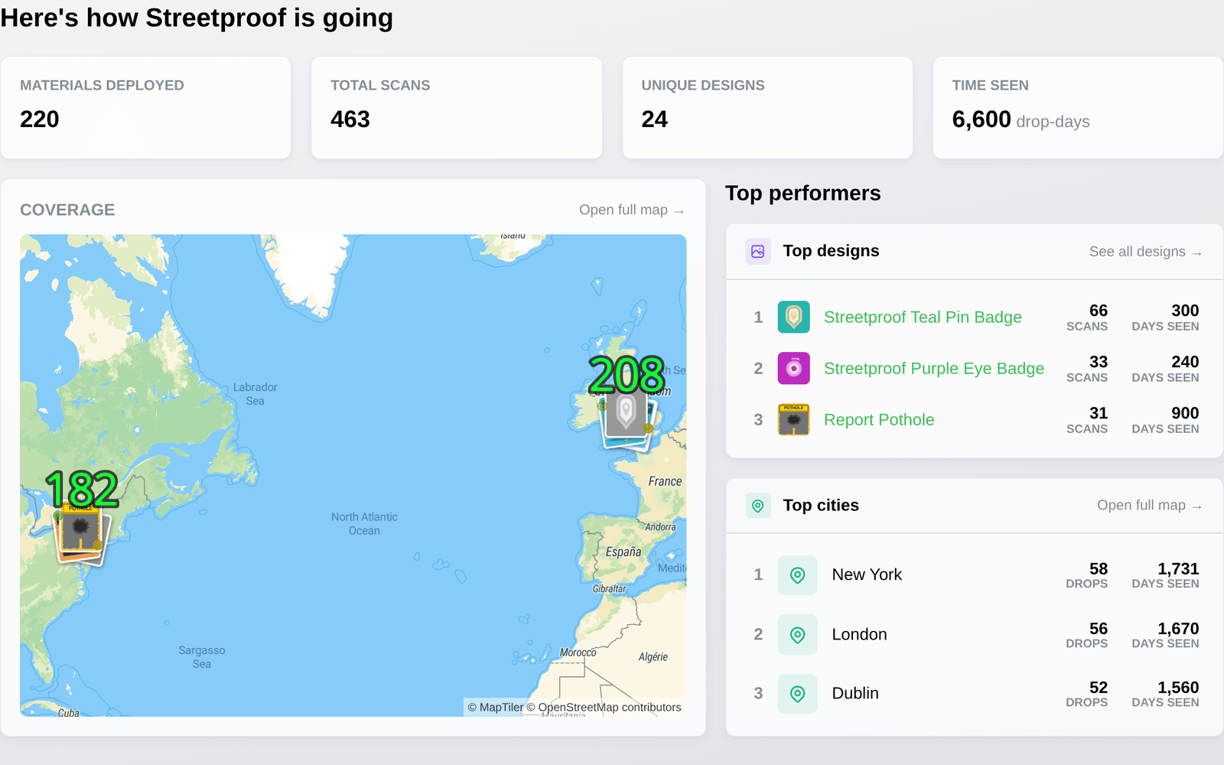
Task: Click the Total Scans 463 card
Action: click(457, 108)
